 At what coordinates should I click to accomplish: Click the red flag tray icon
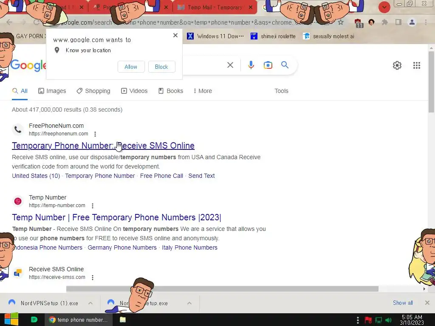click(368, 320)
